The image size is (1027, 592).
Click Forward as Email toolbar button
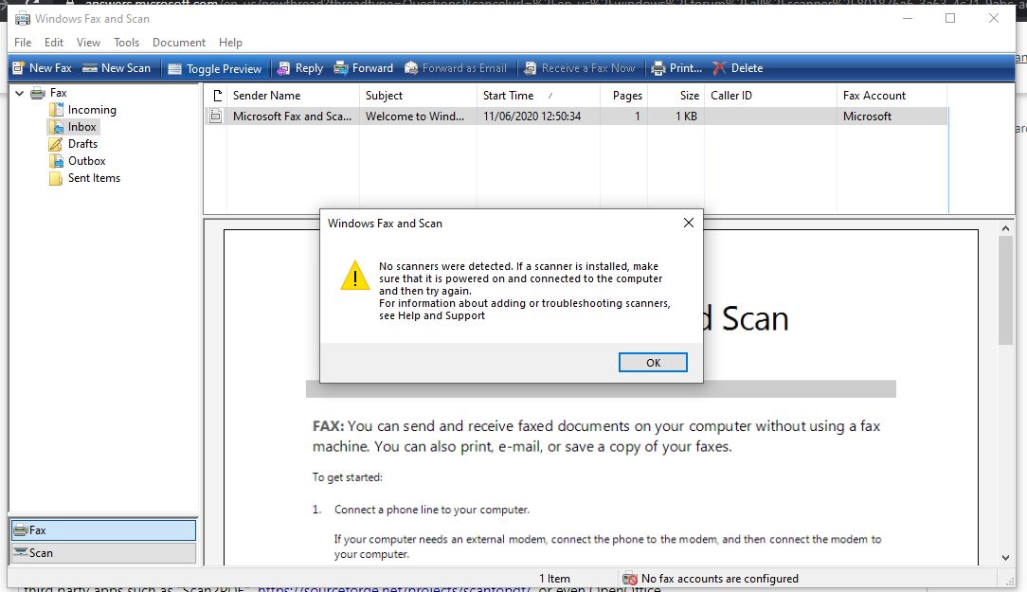(x=456, y=68)
